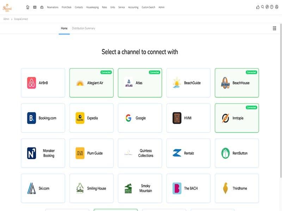The width and height of the screenshot is (282, 211).
Task: Open the Housekeeping menu
Action: click(92, 7)
